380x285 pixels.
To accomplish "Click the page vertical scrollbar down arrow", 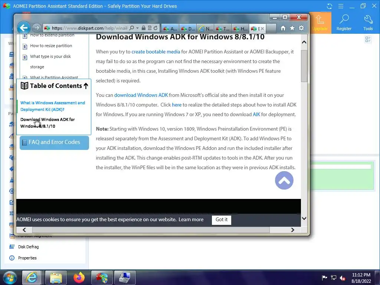I will 304,218.
